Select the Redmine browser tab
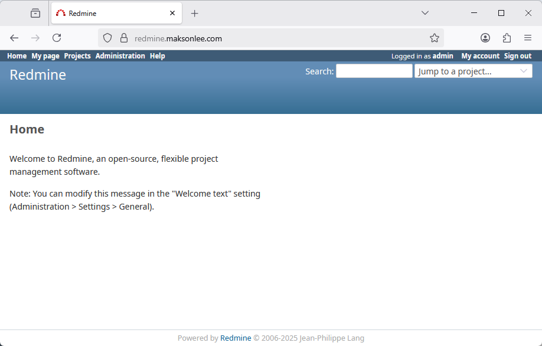 point(116,13)
